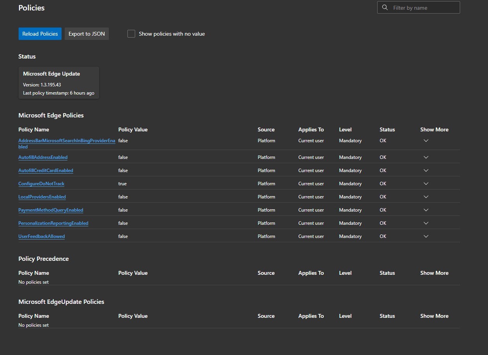Click Source header in Microsoft Edge Policies table
This screenshot has height=355, width=488.
[x=266, y=129]
